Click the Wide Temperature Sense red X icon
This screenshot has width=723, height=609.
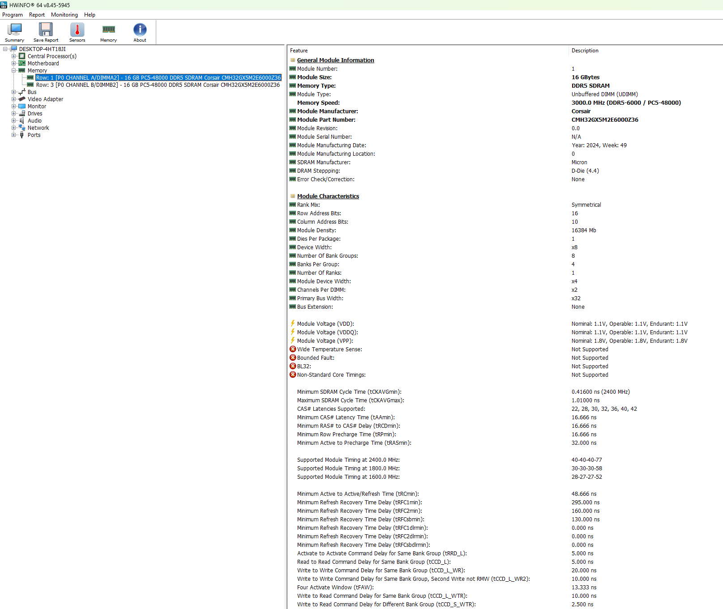pyautogui.click(x=293, y=349)
